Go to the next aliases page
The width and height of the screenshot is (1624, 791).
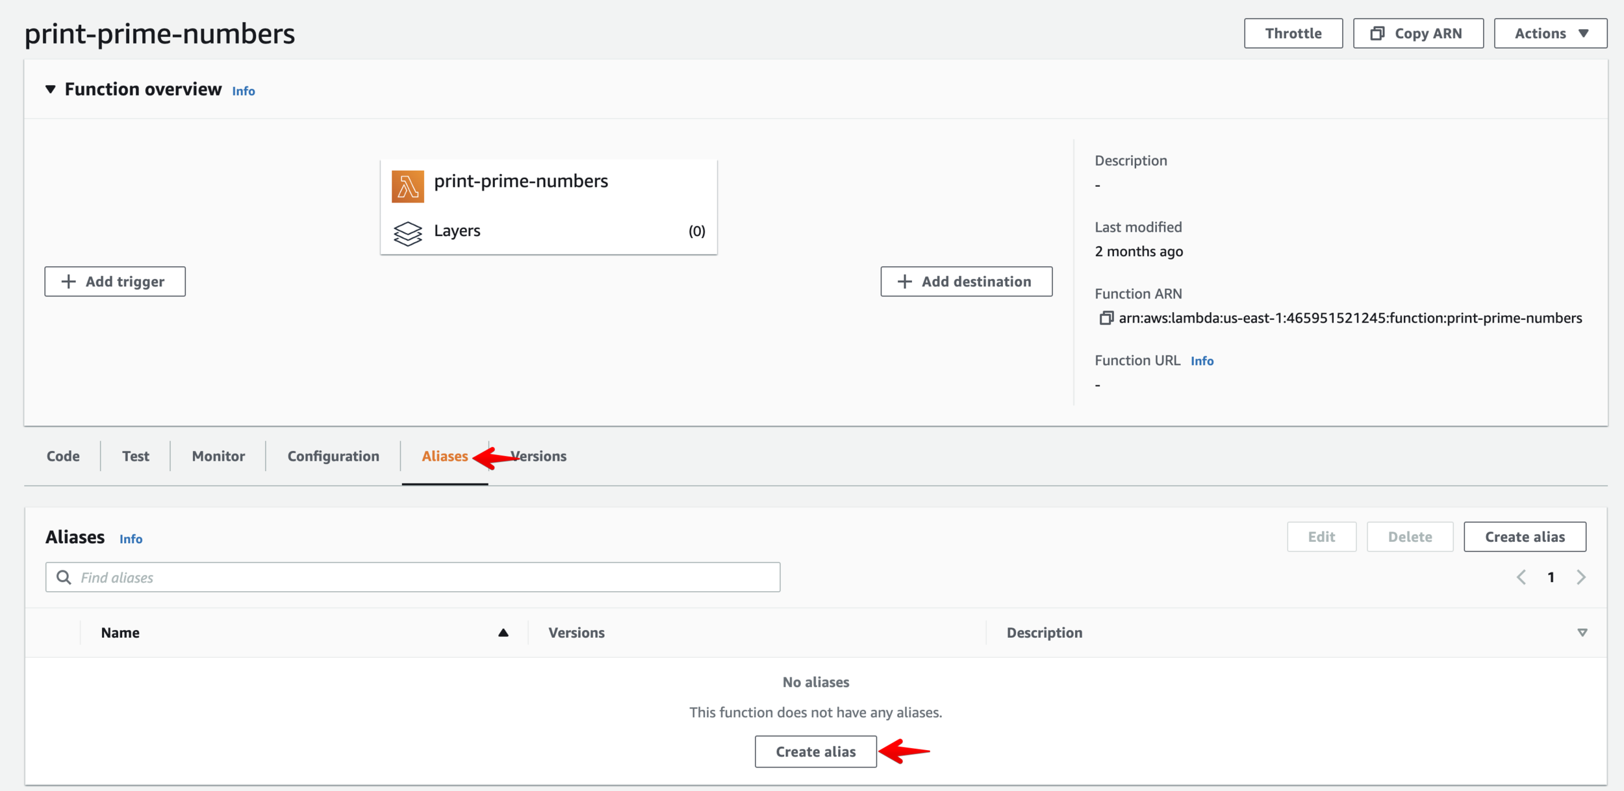[1581, 577]
